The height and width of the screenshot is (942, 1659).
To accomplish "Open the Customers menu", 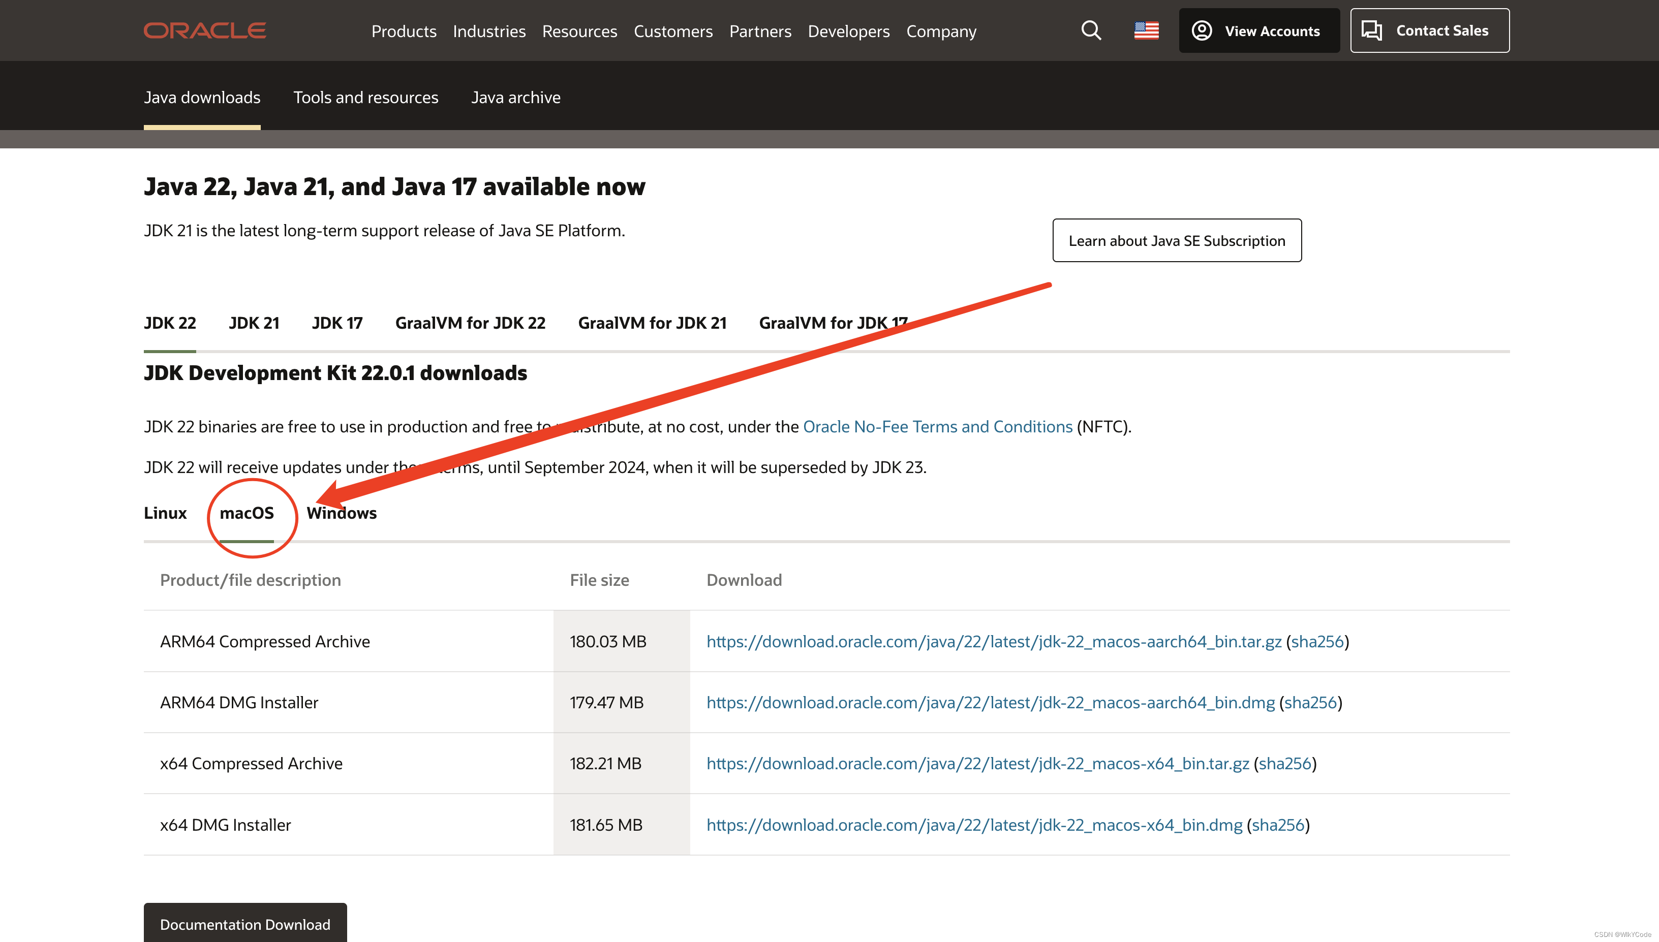I will pos(673,31).
